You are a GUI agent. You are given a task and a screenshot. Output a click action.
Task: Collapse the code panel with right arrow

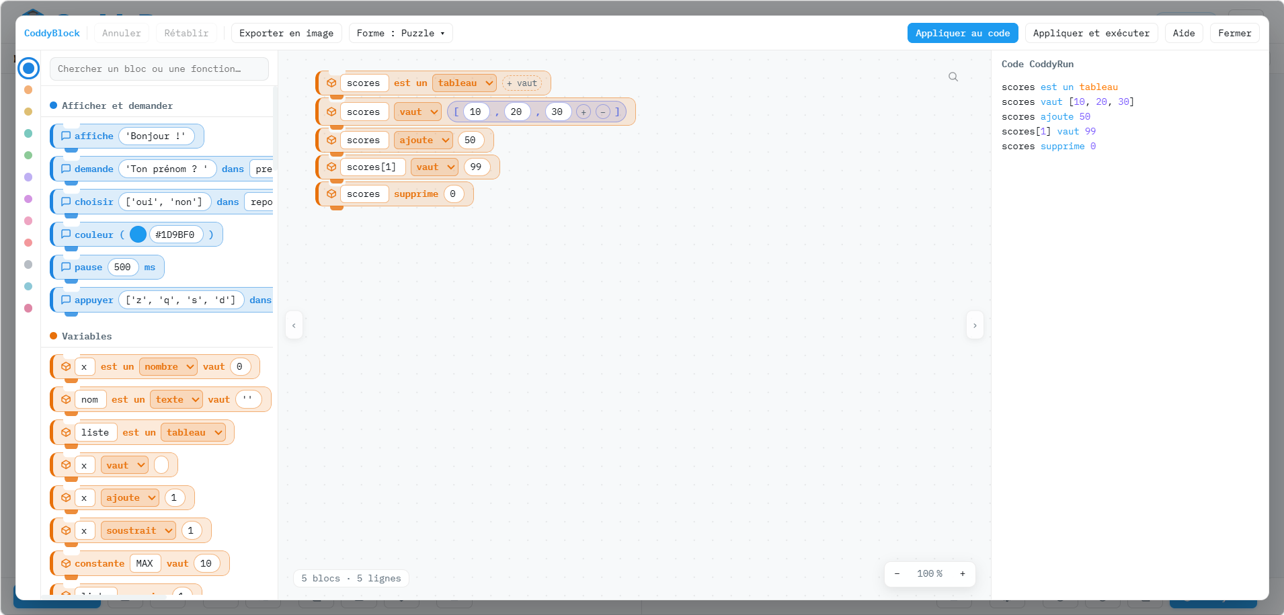[x=975, y=325]
